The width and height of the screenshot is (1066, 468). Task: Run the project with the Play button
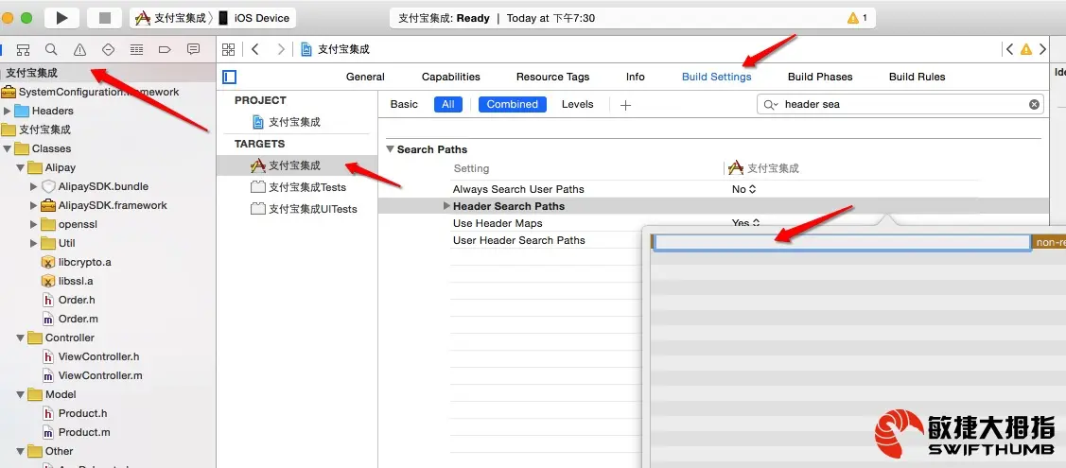point(61,18)
